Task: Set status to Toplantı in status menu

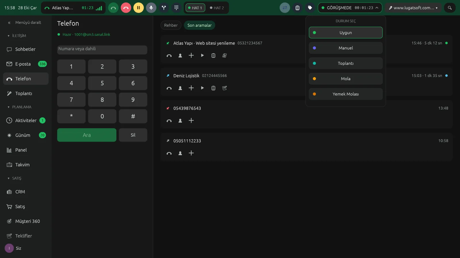Action: pyautogui.click(x=346, y=63)
